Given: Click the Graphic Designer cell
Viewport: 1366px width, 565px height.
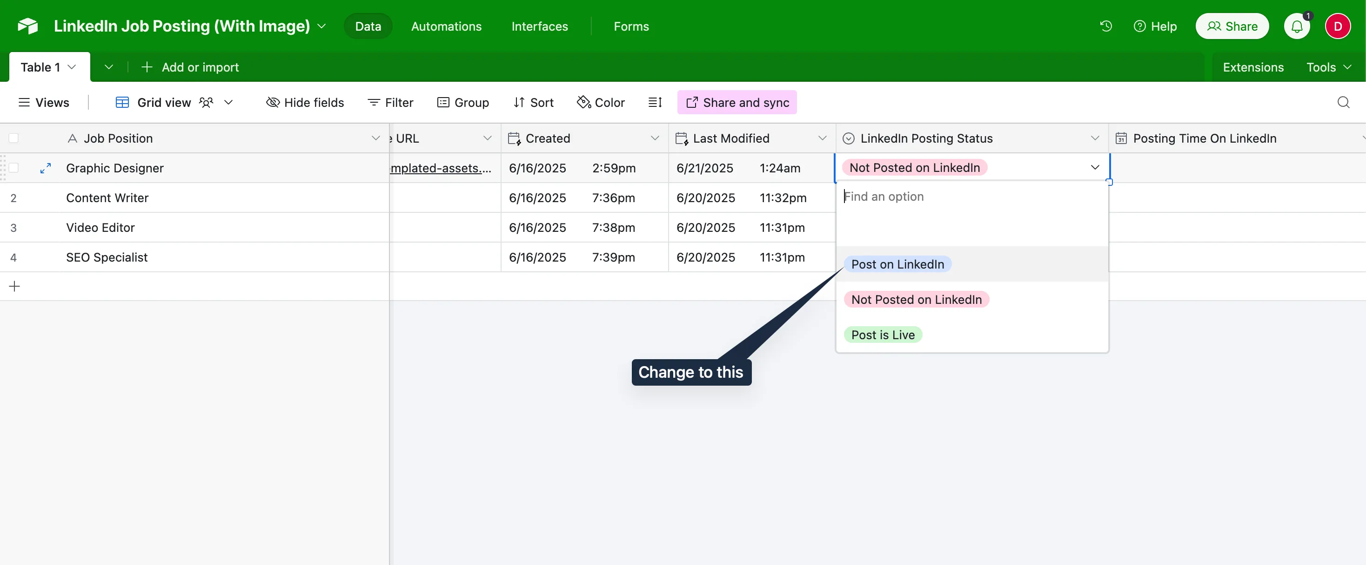Looking at the screenshot, I should pos(225,168).
